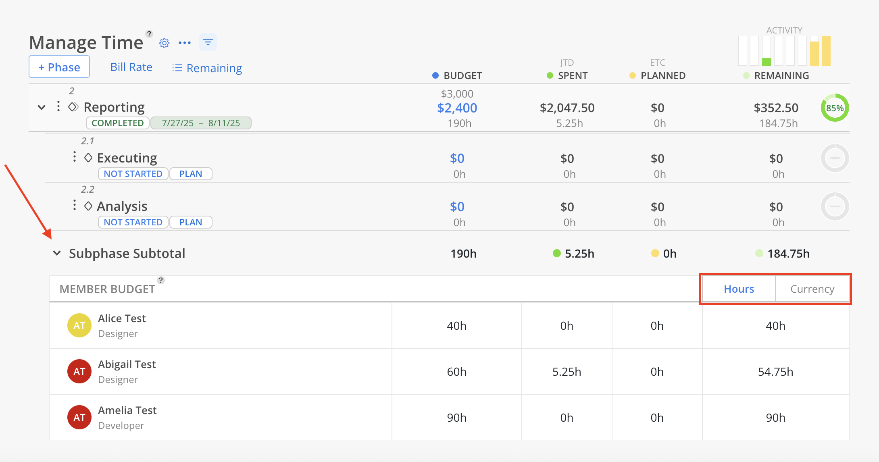Click help icon next to Manage Time
The height and width of the screenshot is (462, 879).
[149, 34]
